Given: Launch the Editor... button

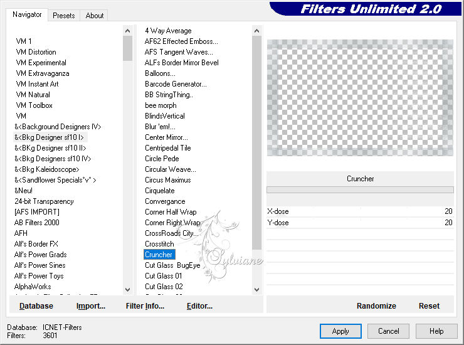Looking at the screenshot, I should tap(199, 306).
